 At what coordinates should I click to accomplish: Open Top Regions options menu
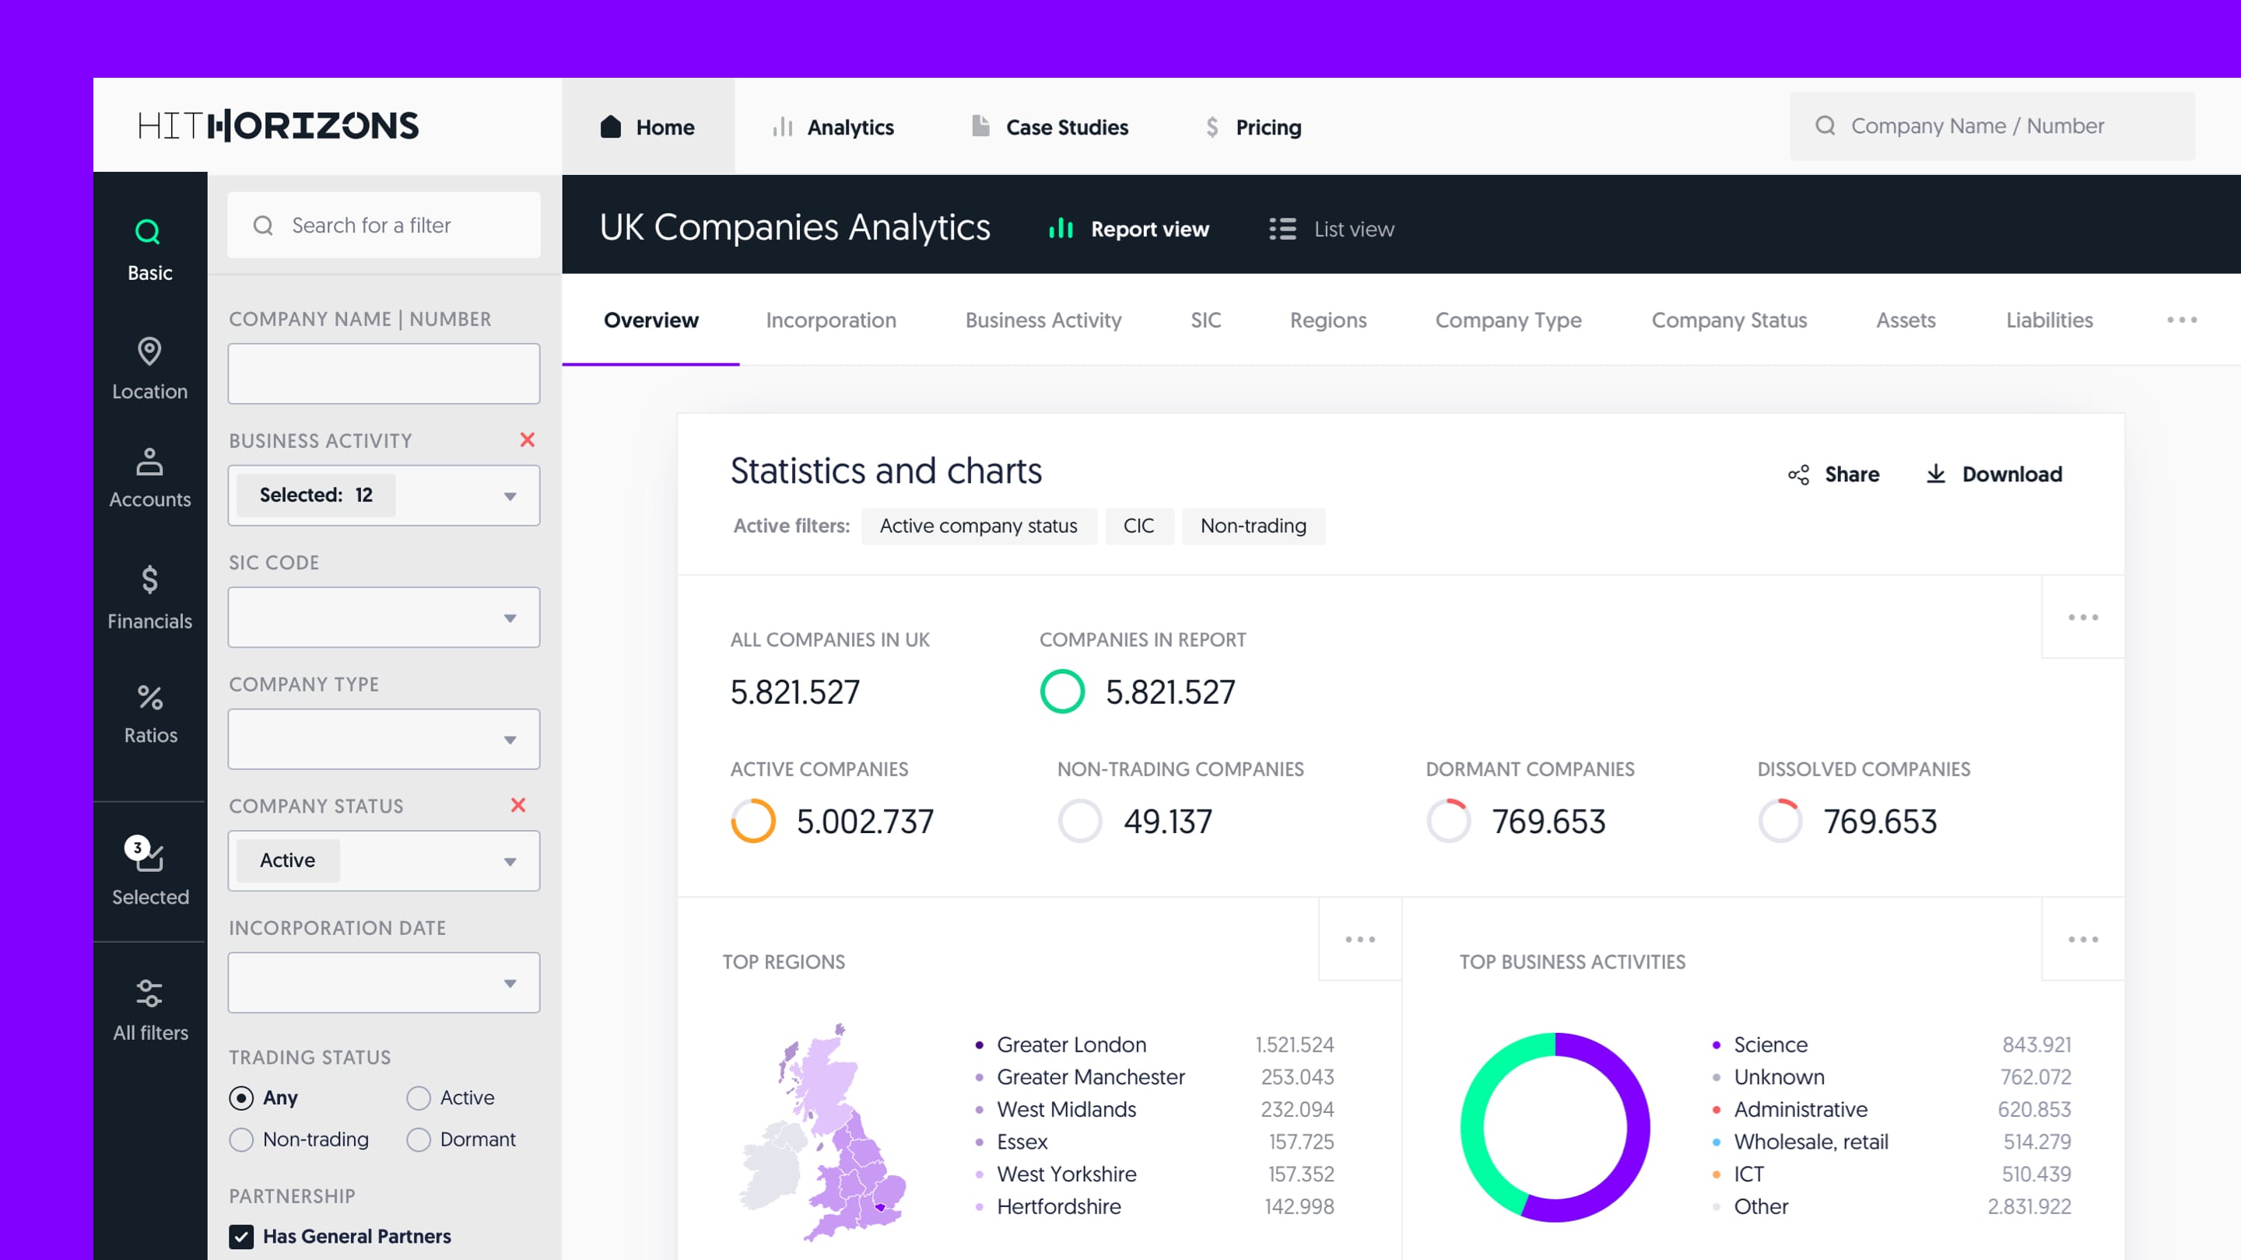pyautogui.click(x=1359, y=939)
